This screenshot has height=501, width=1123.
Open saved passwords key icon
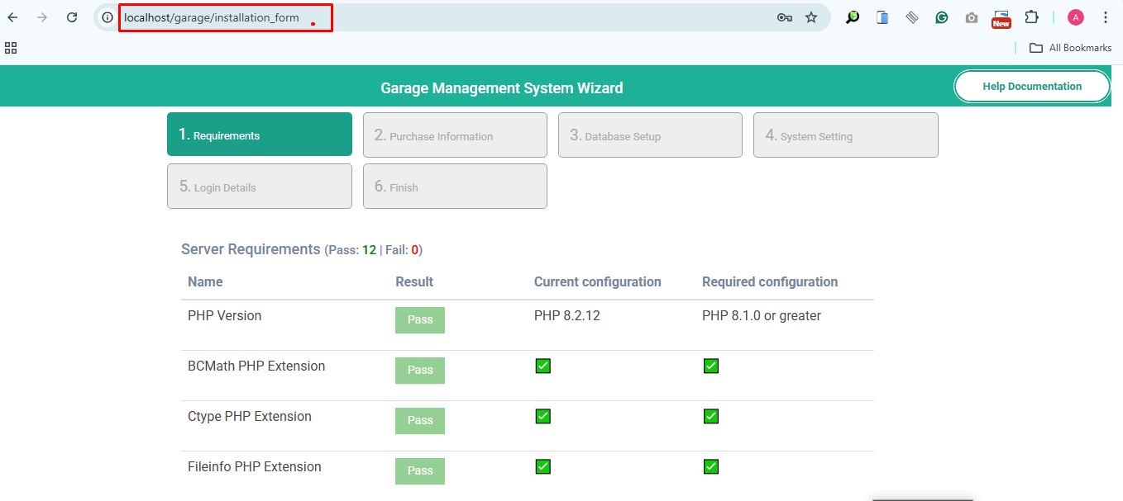click(785, 17)
